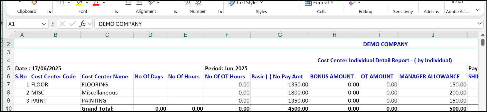
Task: Click the Insert Function fx icon
Action: pos(82,24)
